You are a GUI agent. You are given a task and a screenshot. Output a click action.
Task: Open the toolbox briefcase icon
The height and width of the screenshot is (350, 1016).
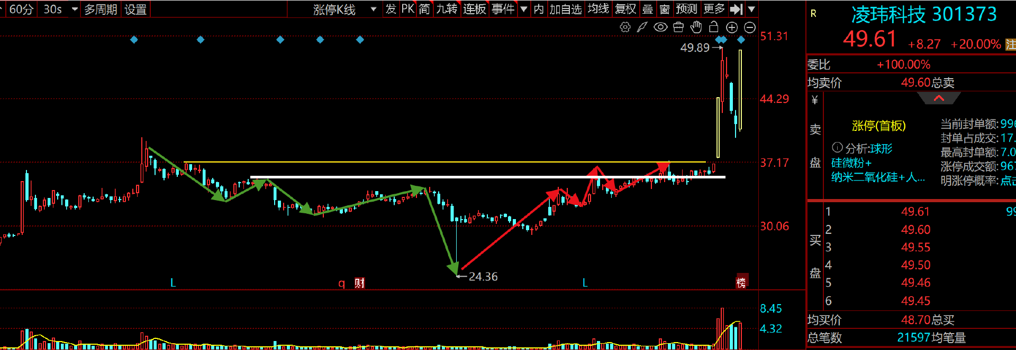click(678, 27)
